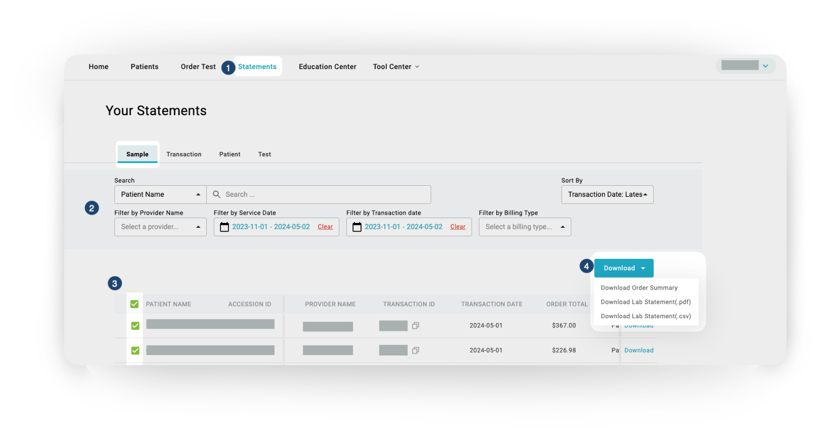Expand the Select a billing type dropdown
This screenshot has height=429, width=826.
(525, 227)
